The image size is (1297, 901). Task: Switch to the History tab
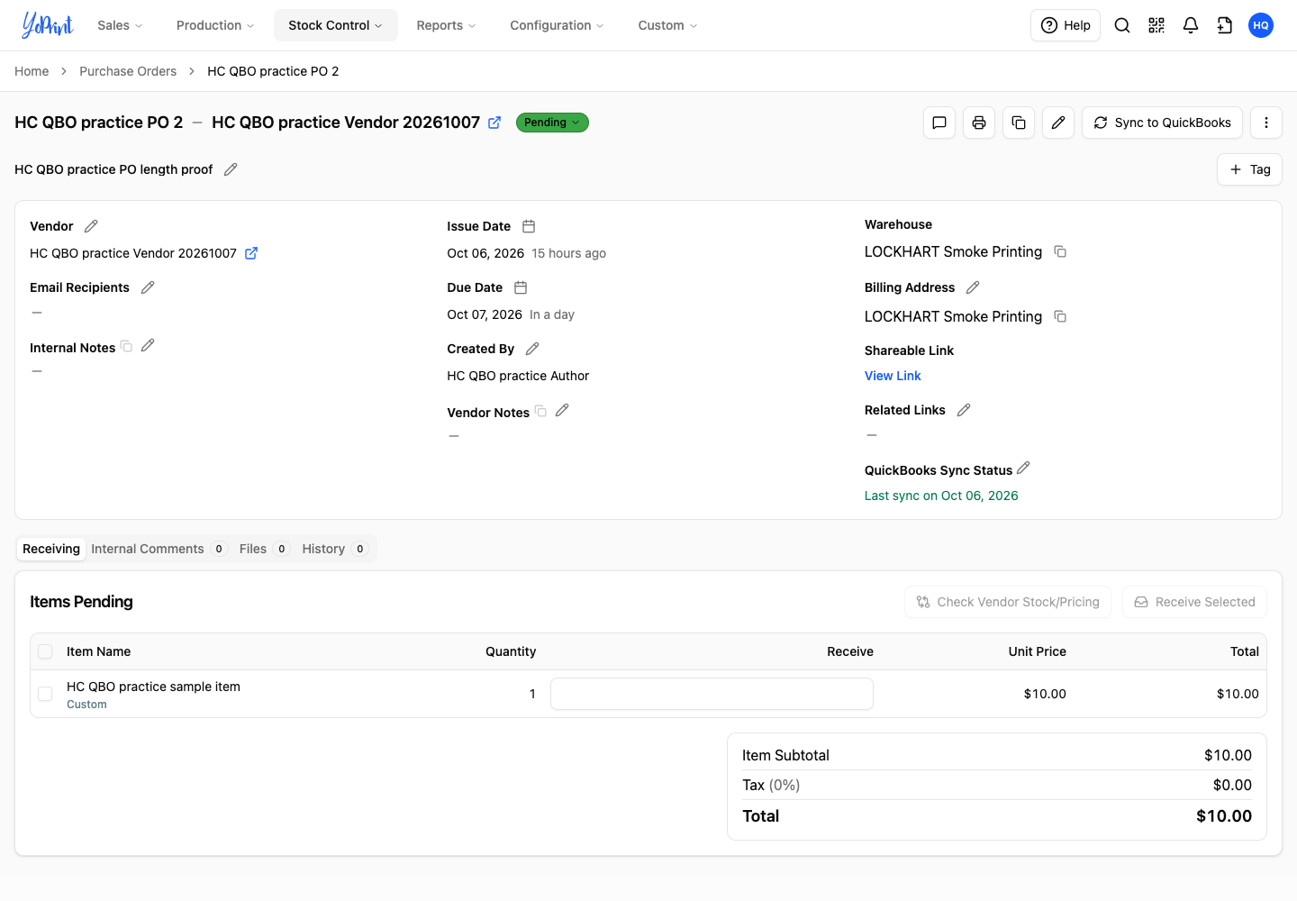pos(334,549)
